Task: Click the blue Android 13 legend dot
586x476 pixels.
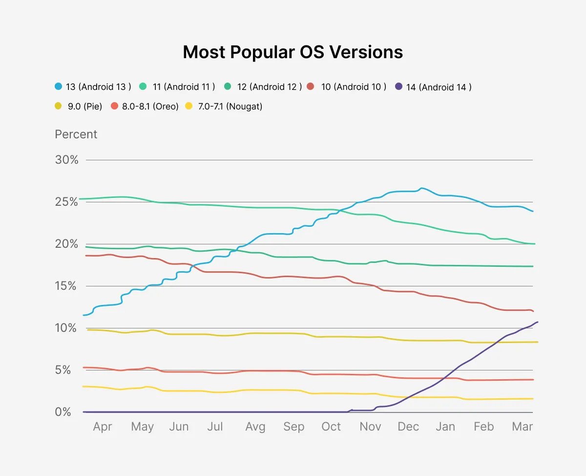Action: click(x=58, y=87)
